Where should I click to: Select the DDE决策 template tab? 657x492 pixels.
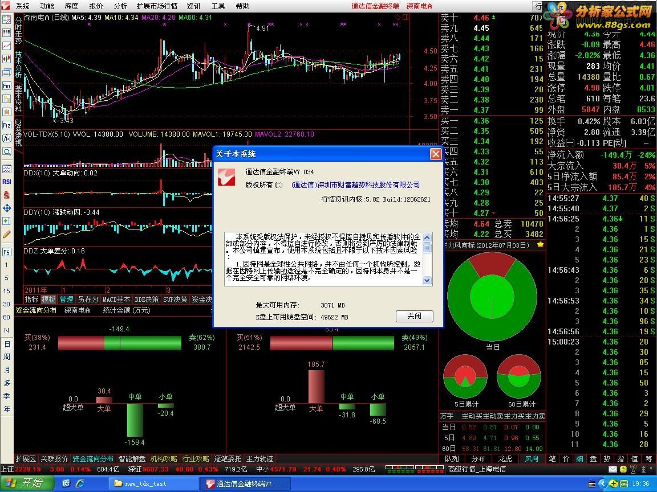click(x=147, y=300)
